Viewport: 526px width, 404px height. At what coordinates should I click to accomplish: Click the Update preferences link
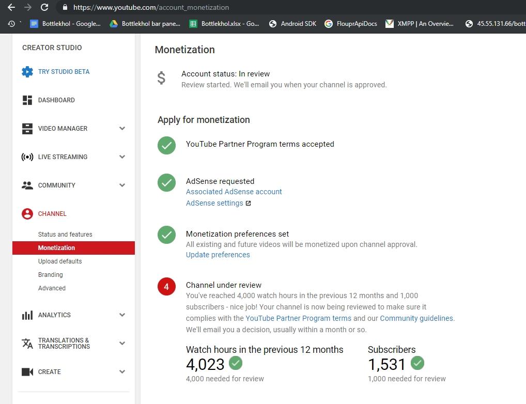click(x=218, y=255)
